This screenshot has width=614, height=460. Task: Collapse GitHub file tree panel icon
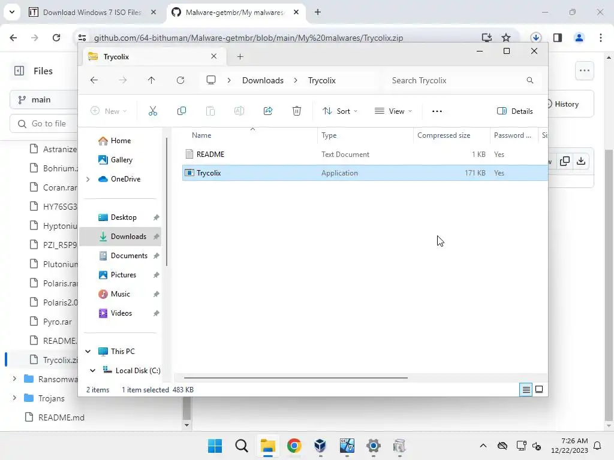tap(19, 71)
